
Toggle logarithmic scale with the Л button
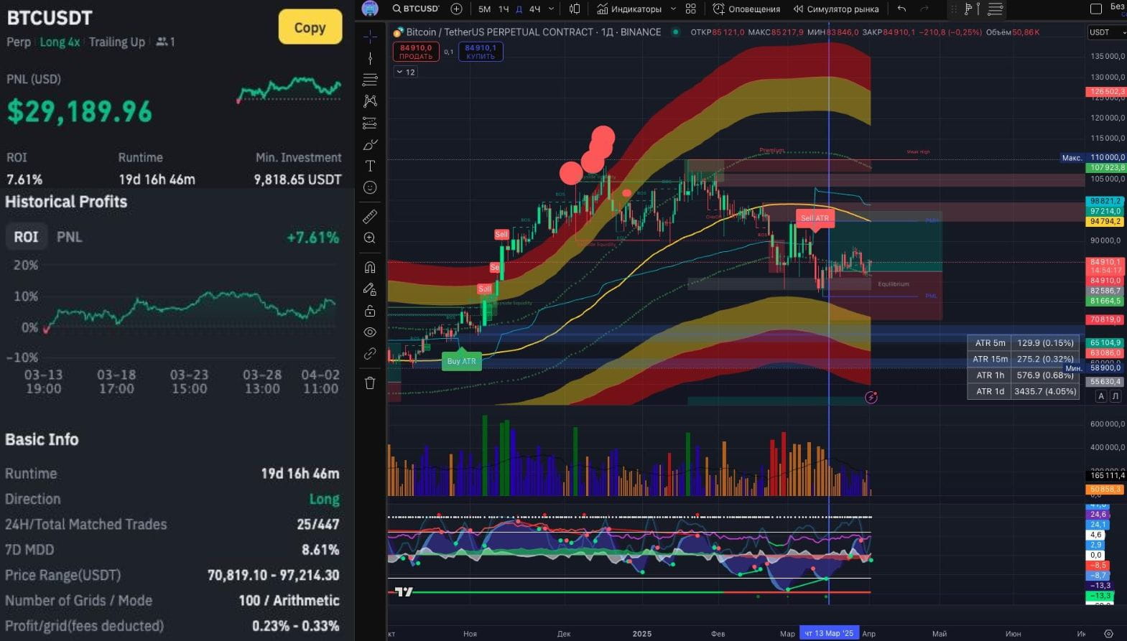tap(1116, 396)
